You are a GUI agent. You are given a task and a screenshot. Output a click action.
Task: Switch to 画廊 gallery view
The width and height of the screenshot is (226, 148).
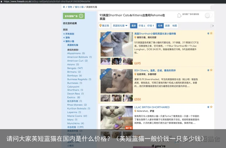click(x=167, y=26)
